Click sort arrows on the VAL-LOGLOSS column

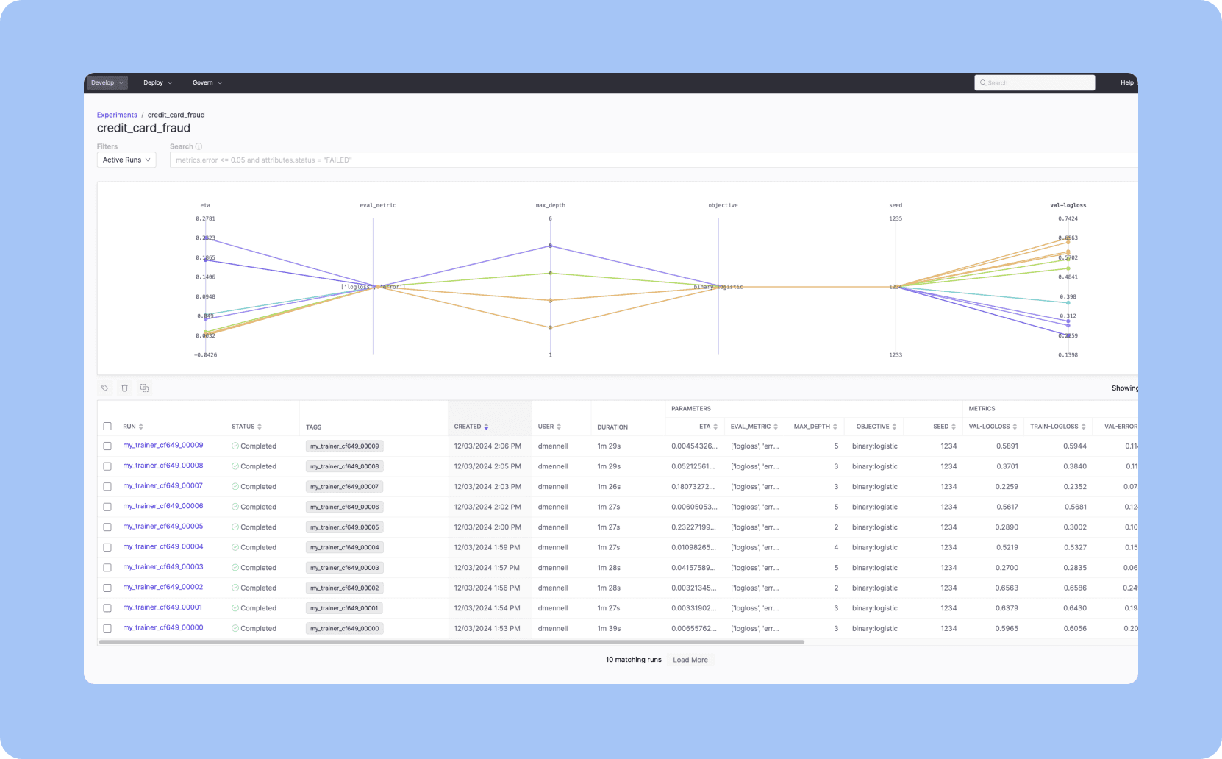point(1017,427)
